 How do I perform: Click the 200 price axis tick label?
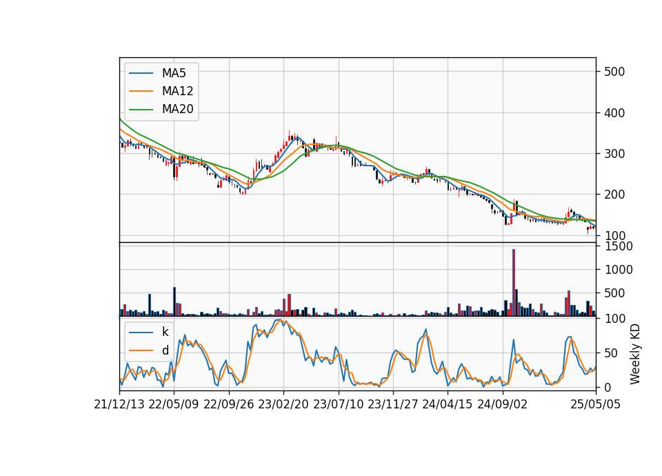click(x=614, y=195)
